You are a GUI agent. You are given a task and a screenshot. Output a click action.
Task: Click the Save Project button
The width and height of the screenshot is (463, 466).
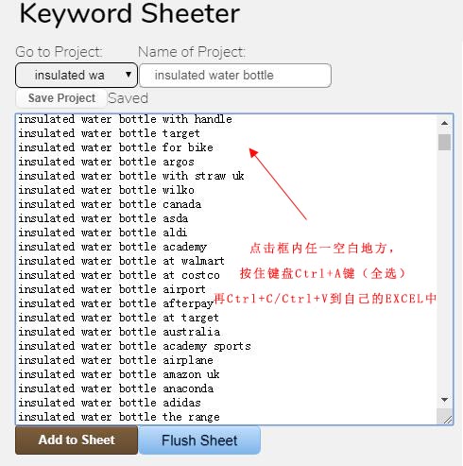click(x=61, y=98)
